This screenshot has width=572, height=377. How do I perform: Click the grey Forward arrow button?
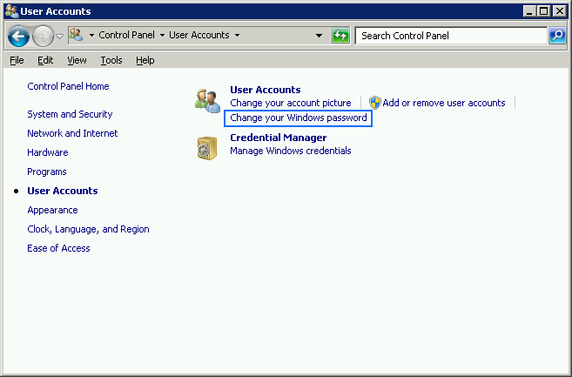point(43,36)
